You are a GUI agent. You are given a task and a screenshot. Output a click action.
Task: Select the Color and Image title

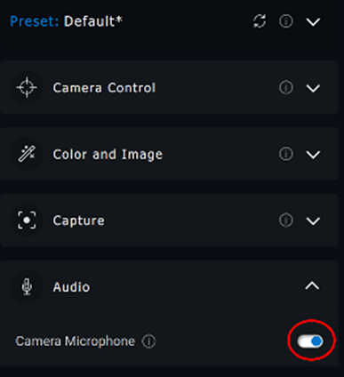[x=108, y=155]
